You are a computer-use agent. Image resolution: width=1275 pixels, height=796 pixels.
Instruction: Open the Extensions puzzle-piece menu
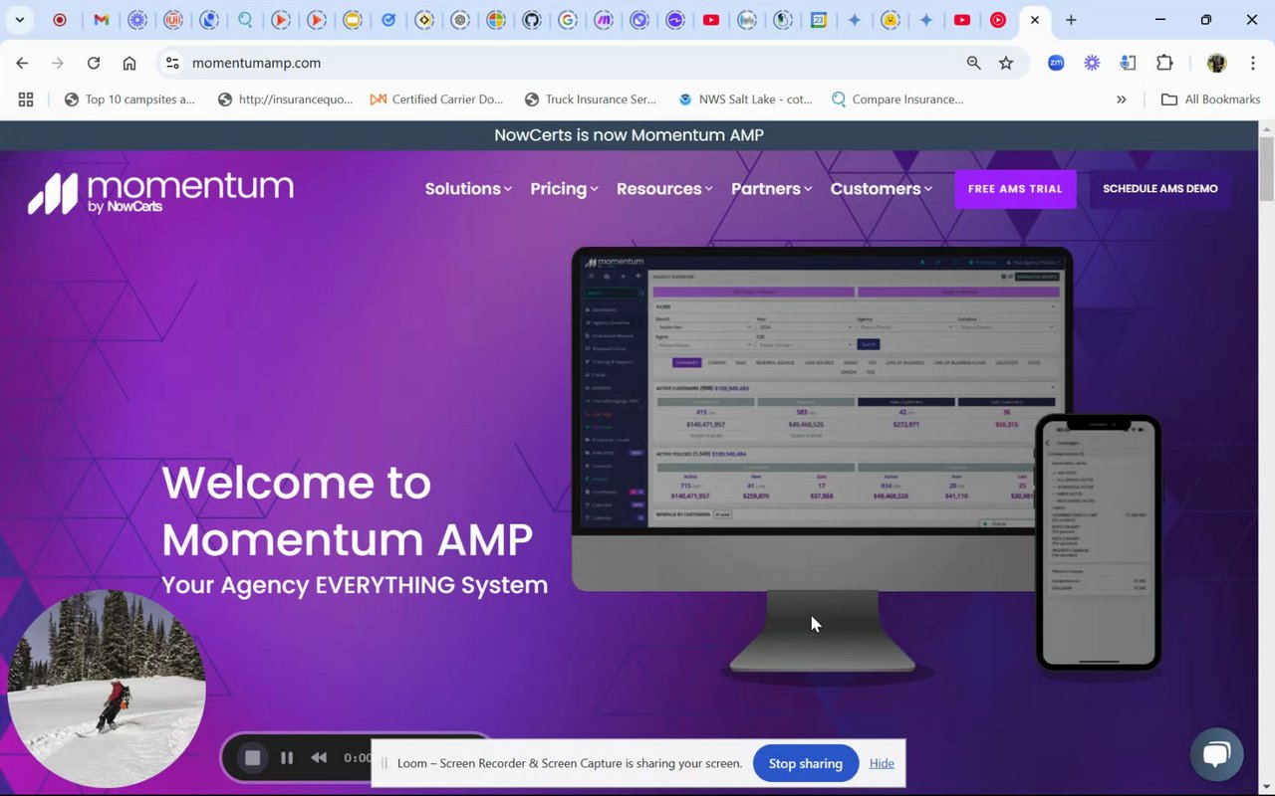(x=1164, y=63)
